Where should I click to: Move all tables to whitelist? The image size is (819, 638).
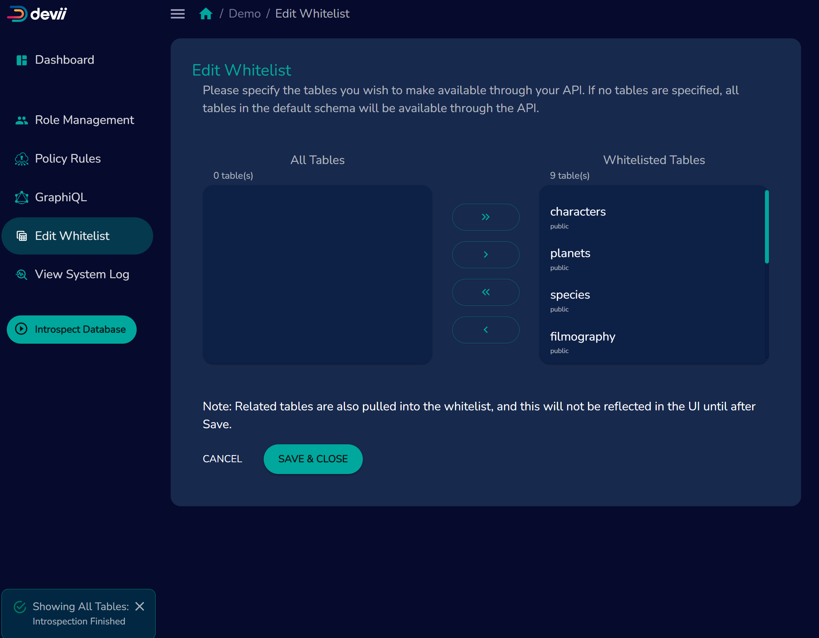485,217
